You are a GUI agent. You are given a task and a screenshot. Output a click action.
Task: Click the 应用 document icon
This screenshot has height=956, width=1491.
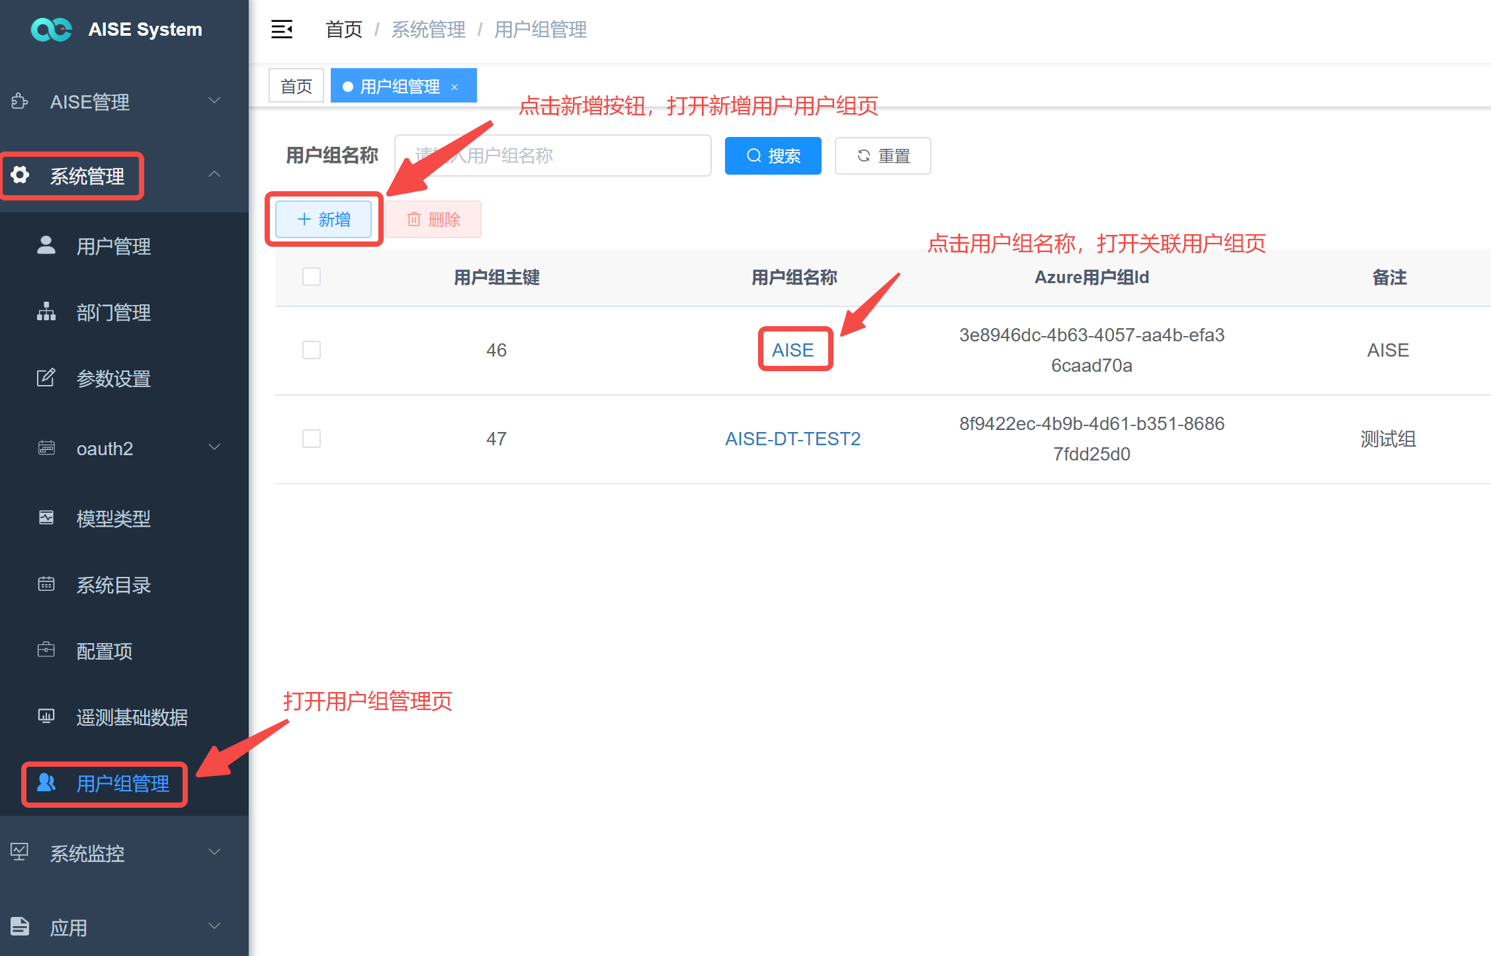pyautogui.click(x=20, y=926)
